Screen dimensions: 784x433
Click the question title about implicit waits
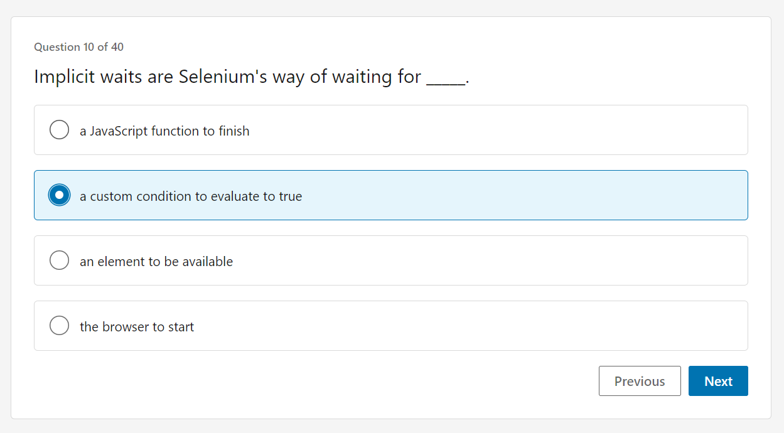[251, 76]
